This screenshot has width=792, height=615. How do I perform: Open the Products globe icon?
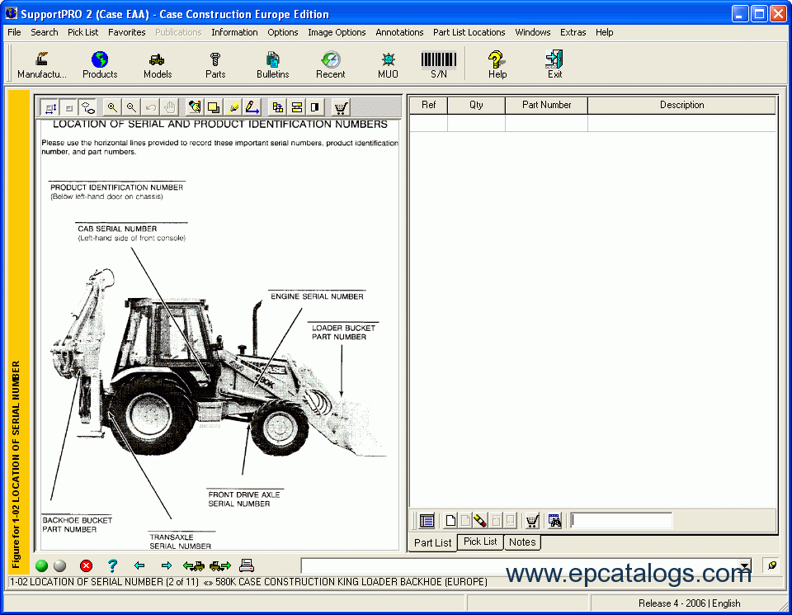(100, 64)
